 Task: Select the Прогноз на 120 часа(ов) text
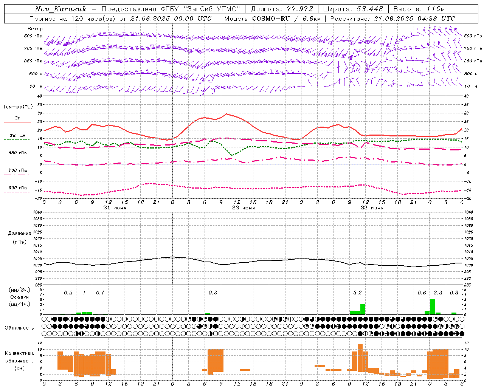pos(72,19)
